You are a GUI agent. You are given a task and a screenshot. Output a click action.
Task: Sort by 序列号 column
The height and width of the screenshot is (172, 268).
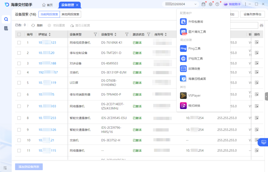point(166,35)
